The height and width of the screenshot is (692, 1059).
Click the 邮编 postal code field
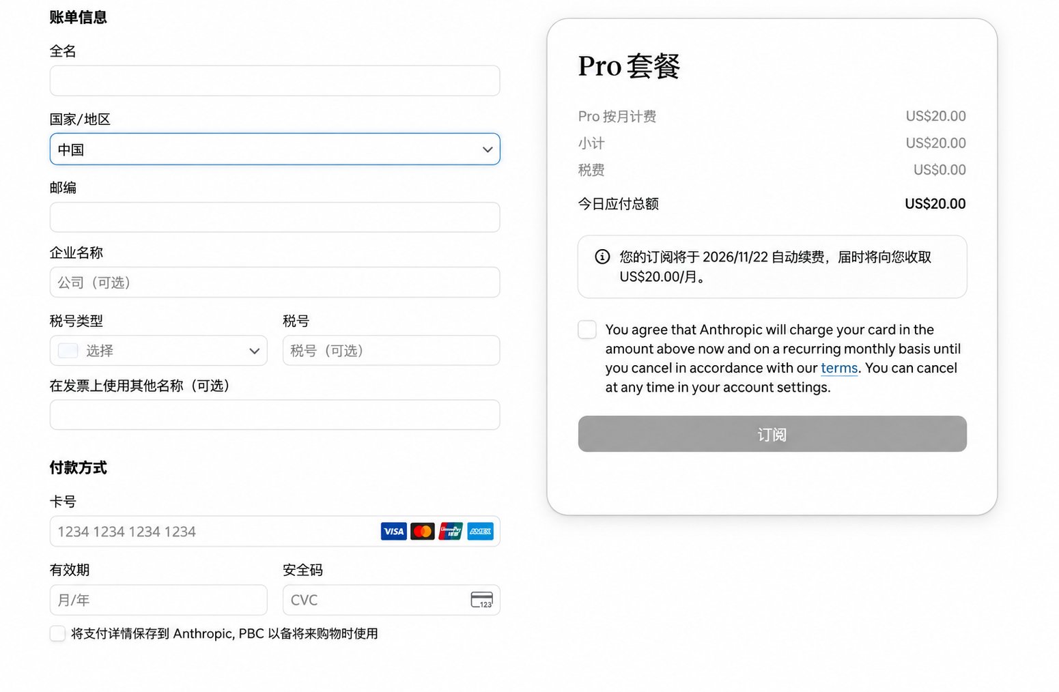[x=274, y=217]
